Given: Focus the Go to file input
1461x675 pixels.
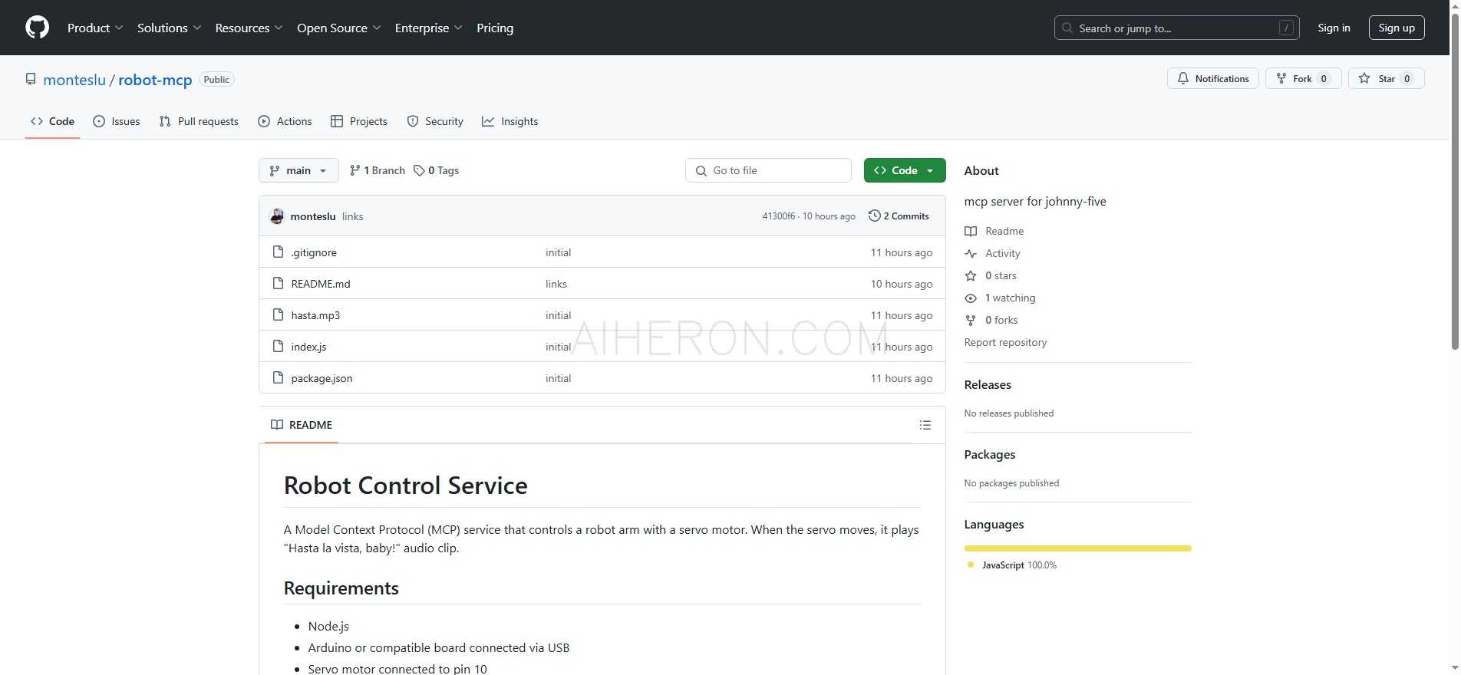Looking at the screenshot, I should (x=768, y=170).
